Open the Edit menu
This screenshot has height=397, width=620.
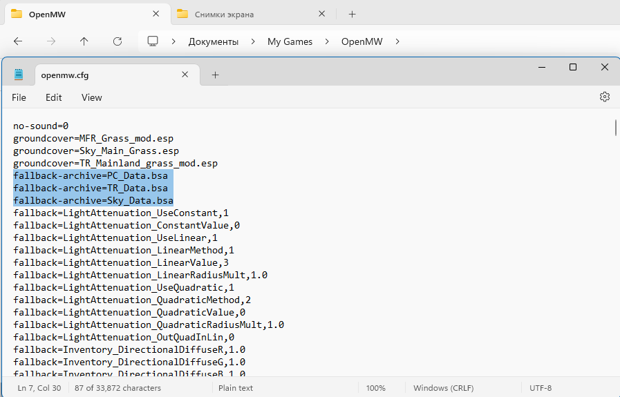(x=54, y=97)
